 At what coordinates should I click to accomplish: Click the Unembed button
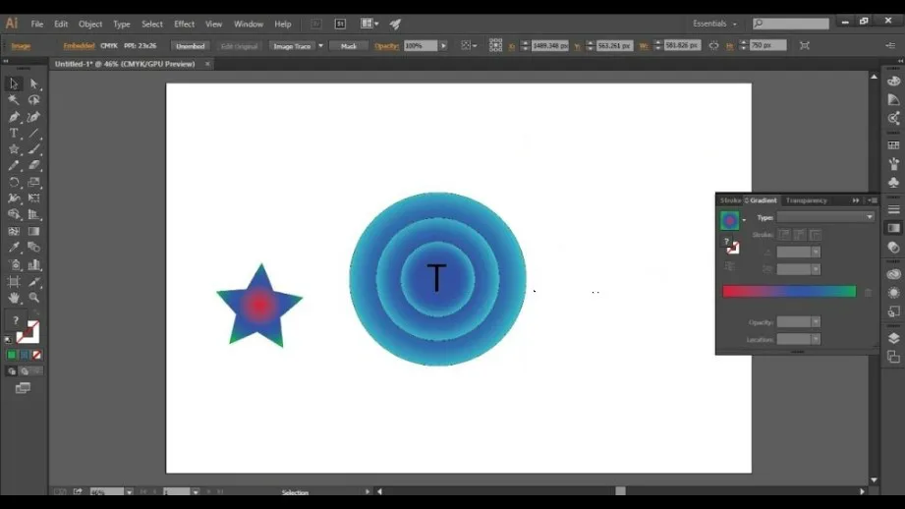(190, 46)
